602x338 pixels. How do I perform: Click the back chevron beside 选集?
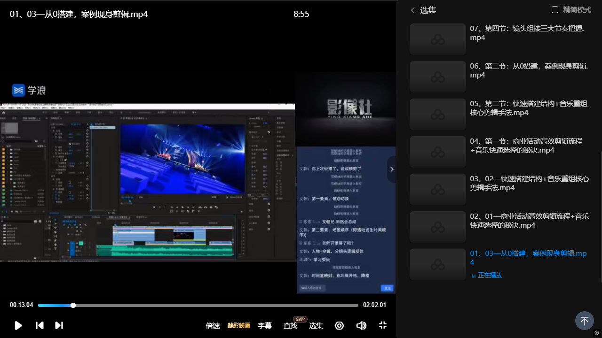(x=413, y=10)
